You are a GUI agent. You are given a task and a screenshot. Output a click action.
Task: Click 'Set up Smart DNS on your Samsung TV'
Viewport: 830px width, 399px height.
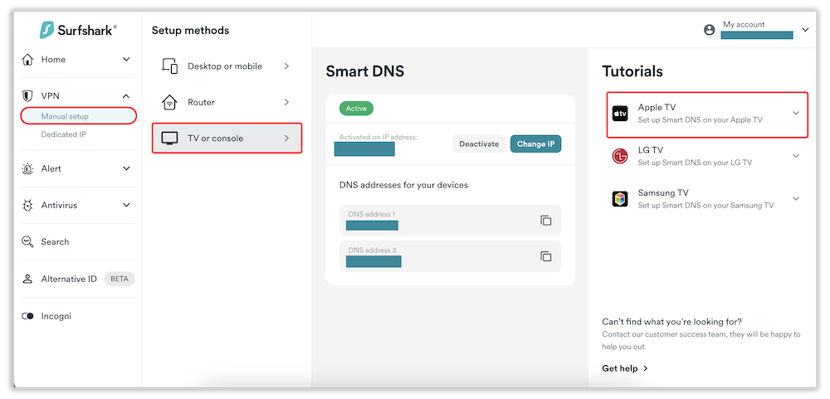coord(705,206)
